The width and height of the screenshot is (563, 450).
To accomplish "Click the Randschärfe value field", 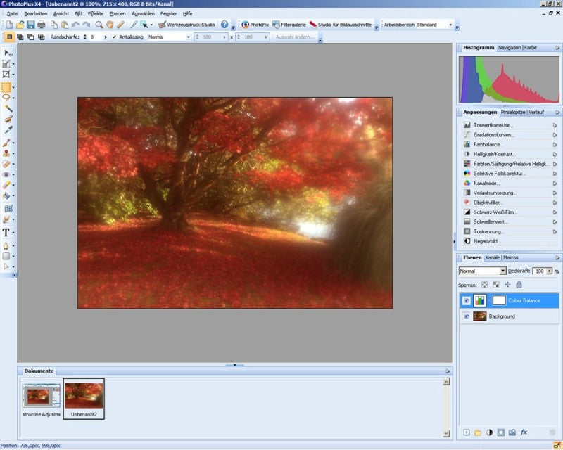I will [96, 37].
